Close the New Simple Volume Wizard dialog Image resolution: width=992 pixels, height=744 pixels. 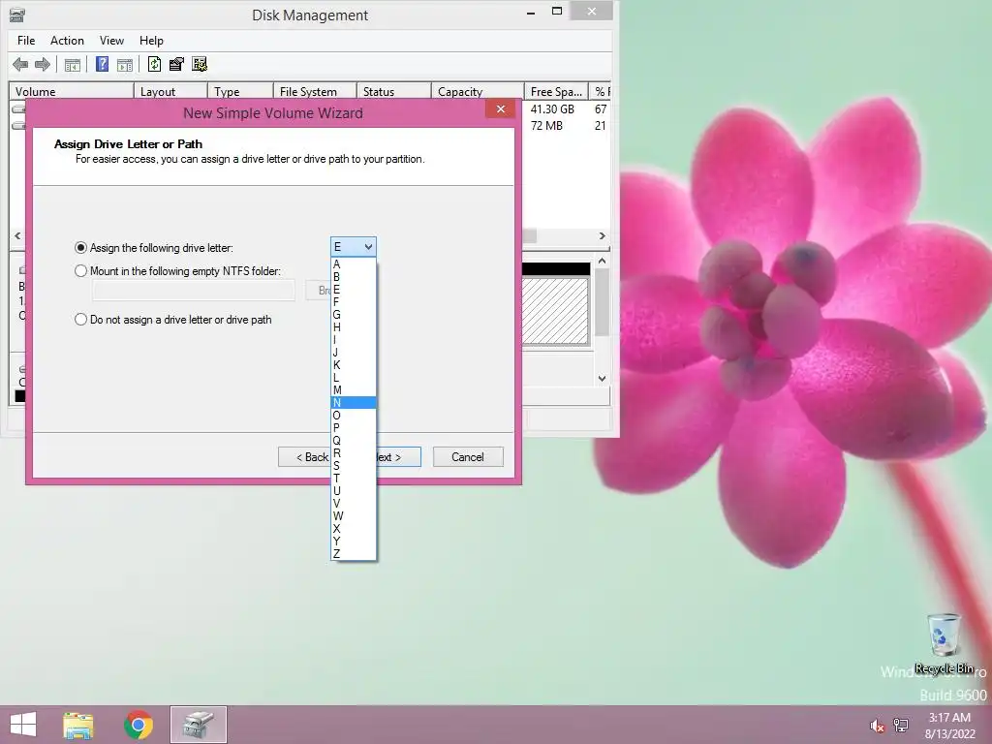(501, 108)
